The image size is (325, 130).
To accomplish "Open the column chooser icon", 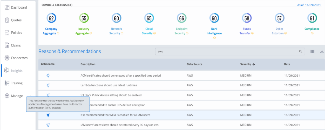I will coord(313,51).
